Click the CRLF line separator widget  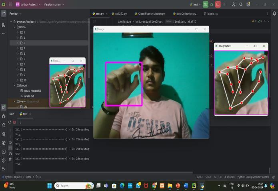[x=208, y=177]
